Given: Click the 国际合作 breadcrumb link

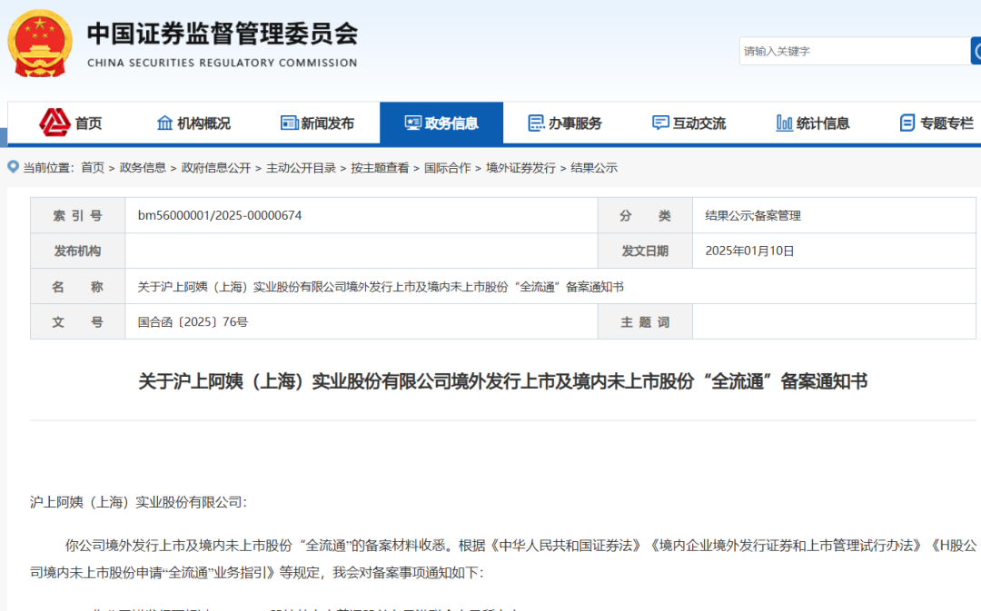Looking at the screenshot, I should (x=447, y=168).
